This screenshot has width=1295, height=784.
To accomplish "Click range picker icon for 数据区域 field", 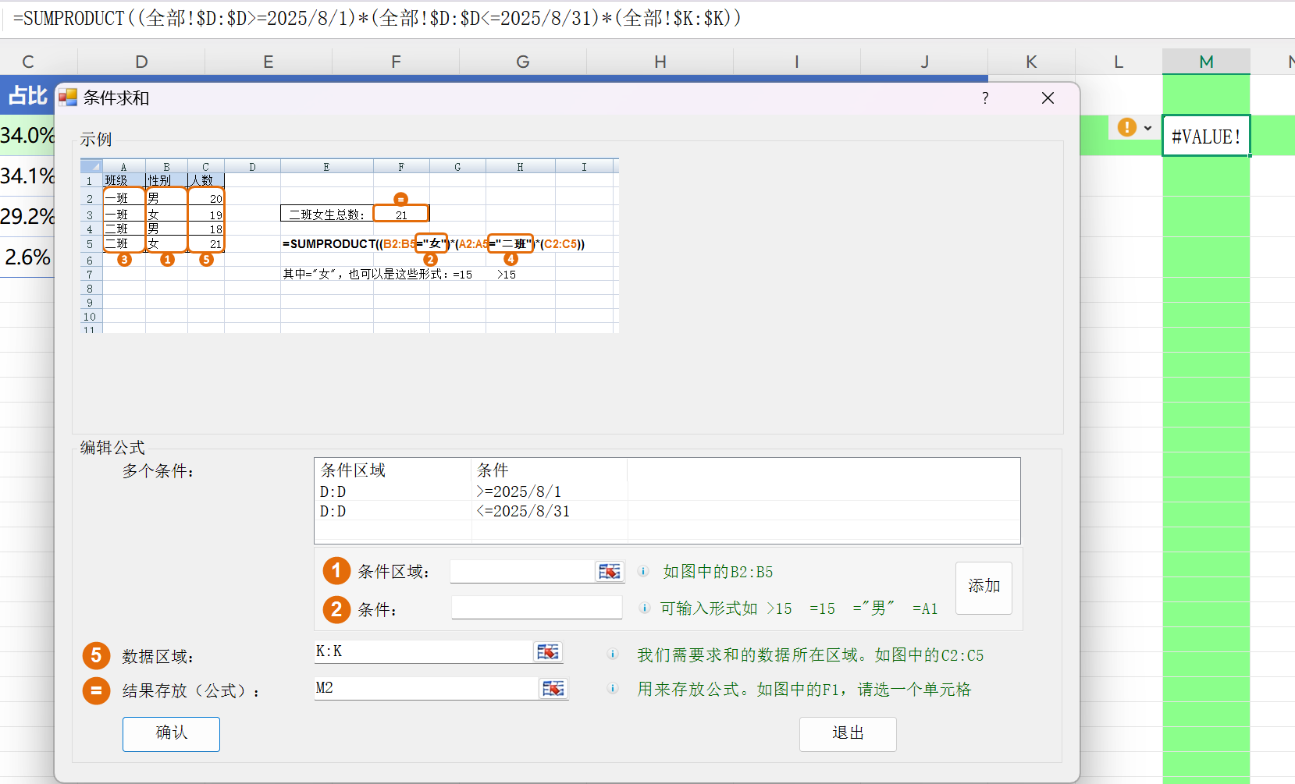I will pos(548,652).
